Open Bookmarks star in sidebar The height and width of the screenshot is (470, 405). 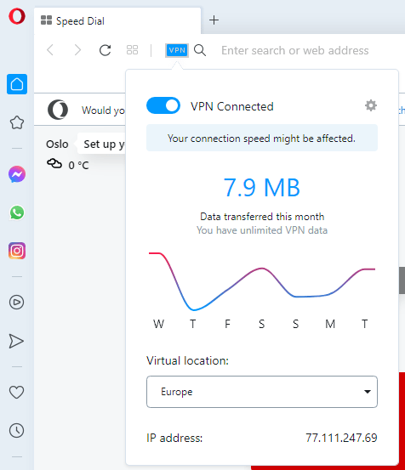[x=17, y=122]
